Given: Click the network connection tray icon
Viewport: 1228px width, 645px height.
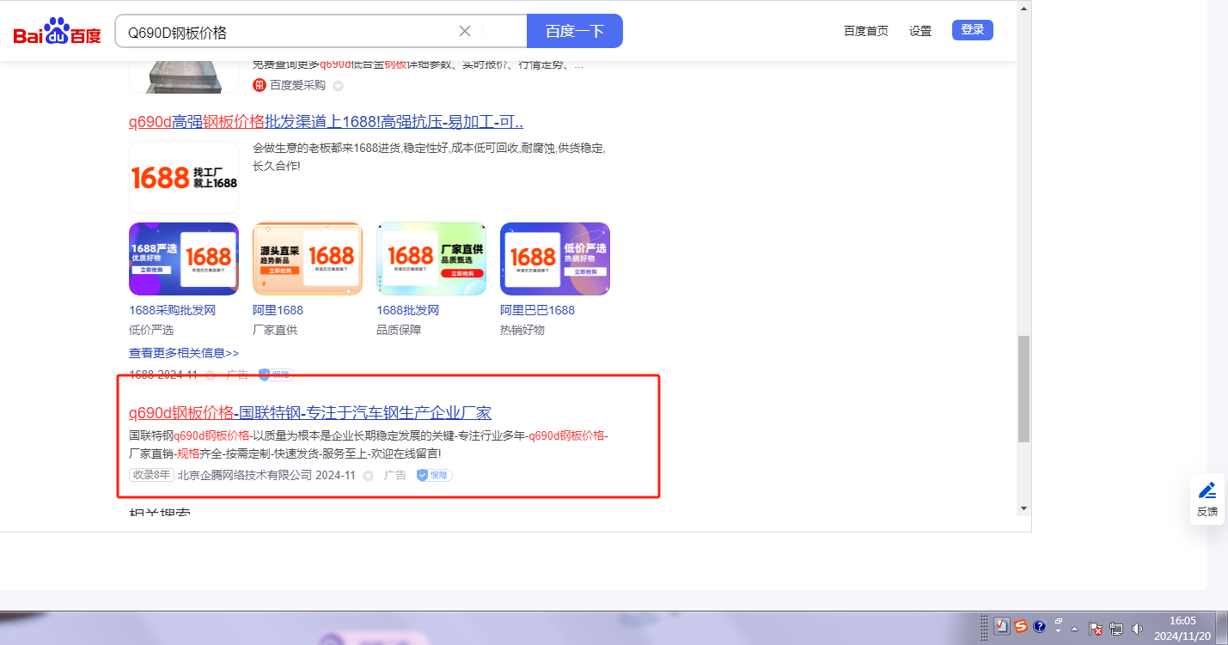Looking at the screenshot, I should (1117, 628).
